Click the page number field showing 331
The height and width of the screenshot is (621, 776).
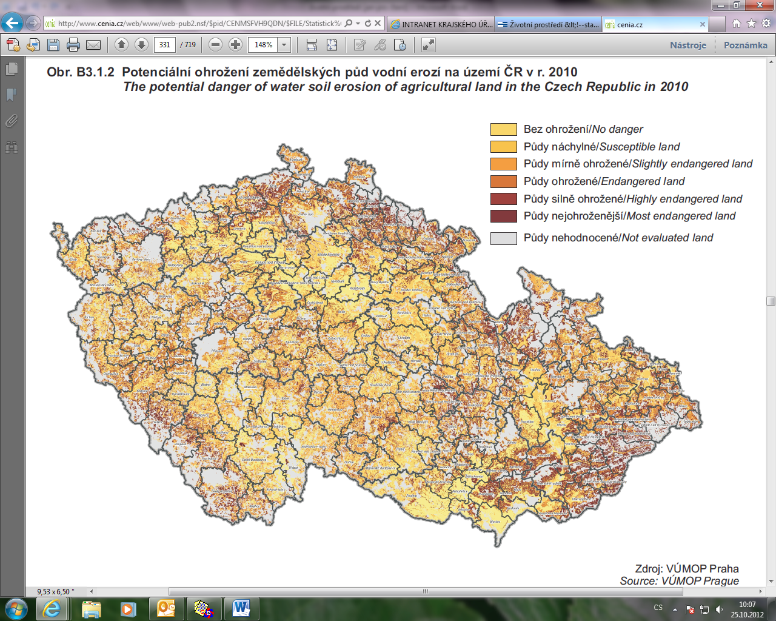coord(165,45)
